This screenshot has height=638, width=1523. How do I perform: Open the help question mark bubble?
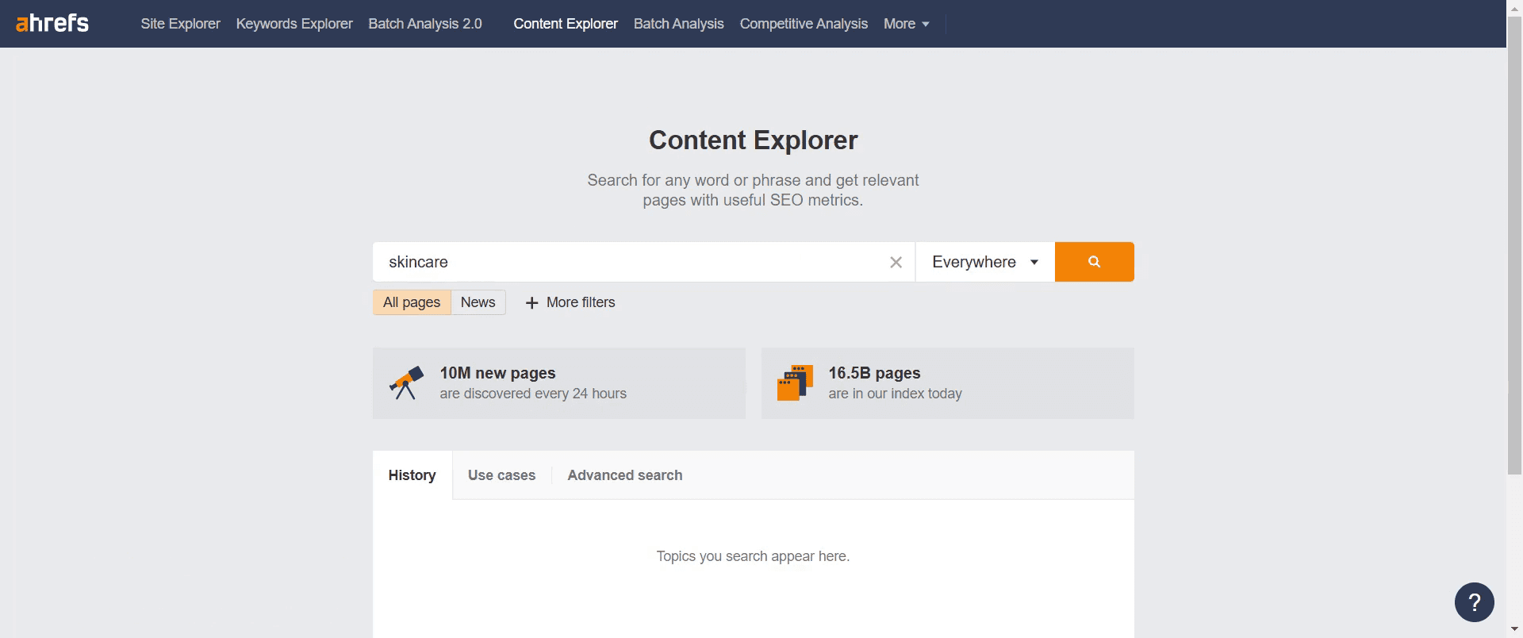(x=1474, y=602)
